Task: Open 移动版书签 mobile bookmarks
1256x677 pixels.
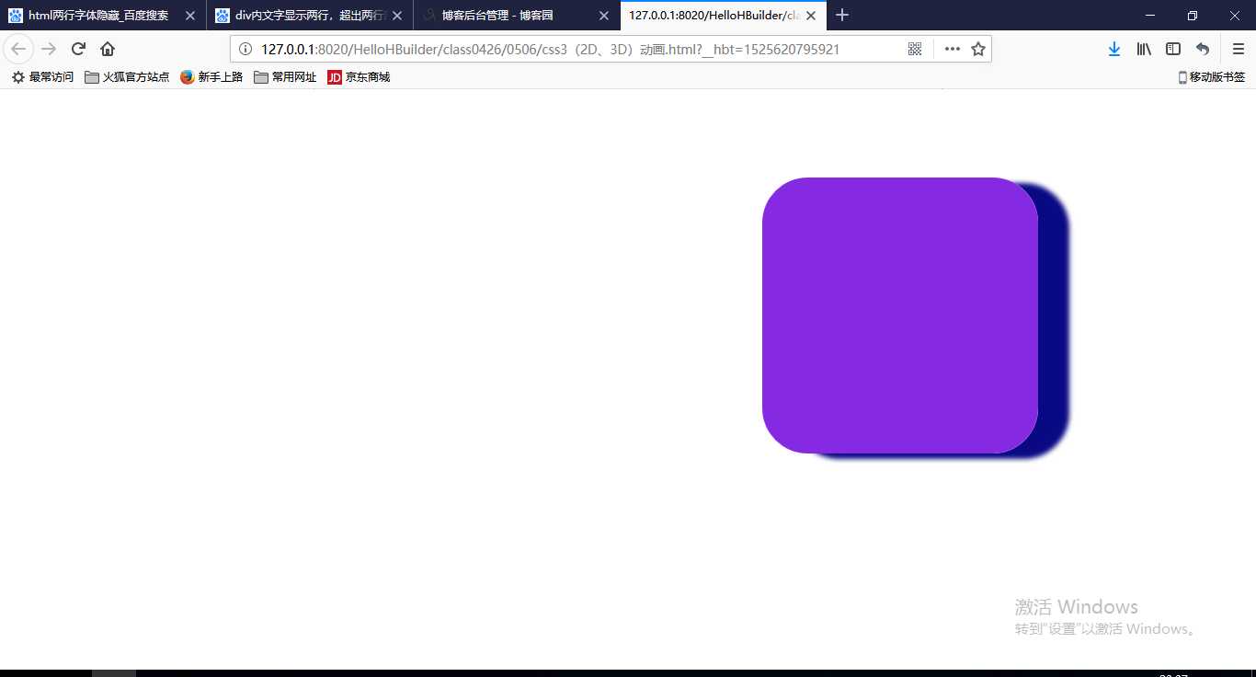Action: [1212, 77]
